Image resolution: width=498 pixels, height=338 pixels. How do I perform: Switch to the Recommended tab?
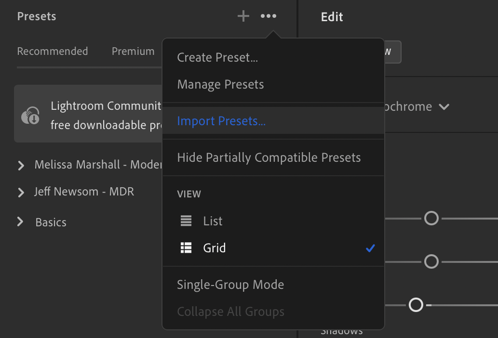53,51
